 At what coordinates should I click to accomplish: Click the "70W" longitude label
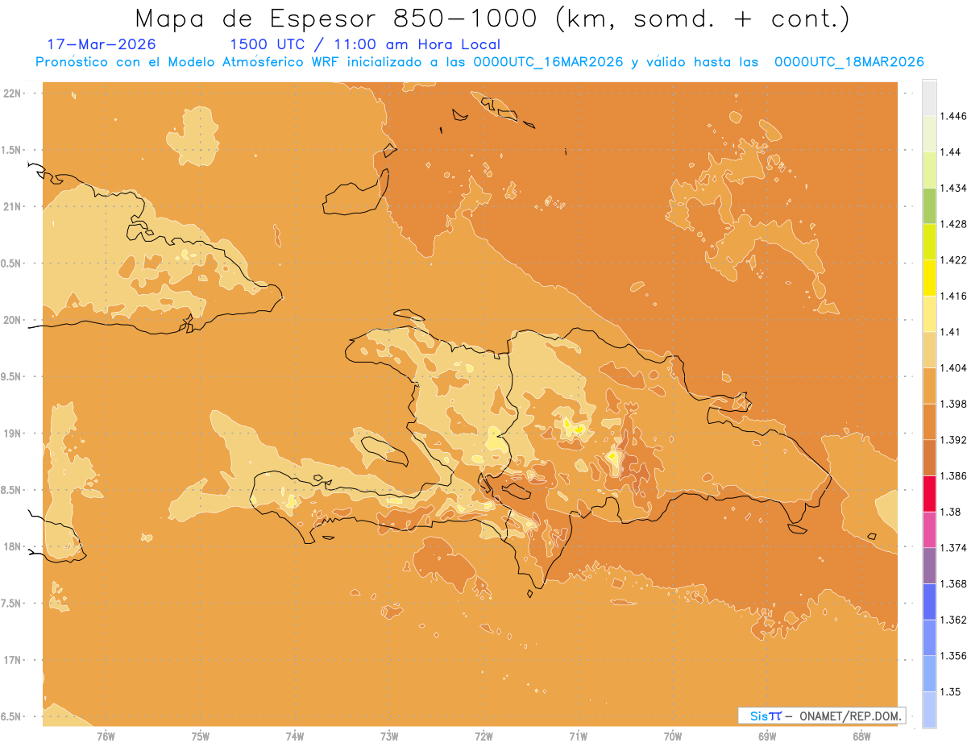[673, 736]
